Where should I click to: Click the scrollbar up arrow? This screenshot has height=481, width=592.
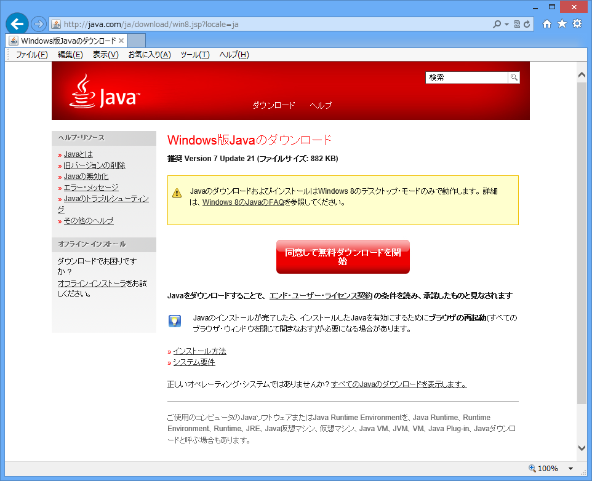582,75
